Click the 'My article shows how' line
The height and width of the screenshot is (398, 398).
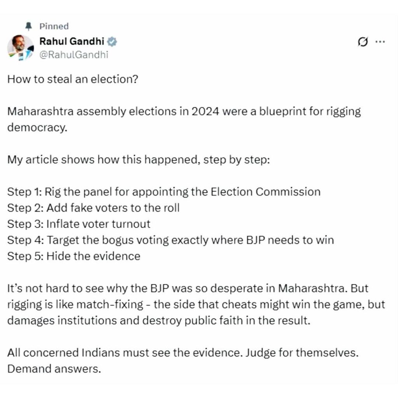[138, 160]
